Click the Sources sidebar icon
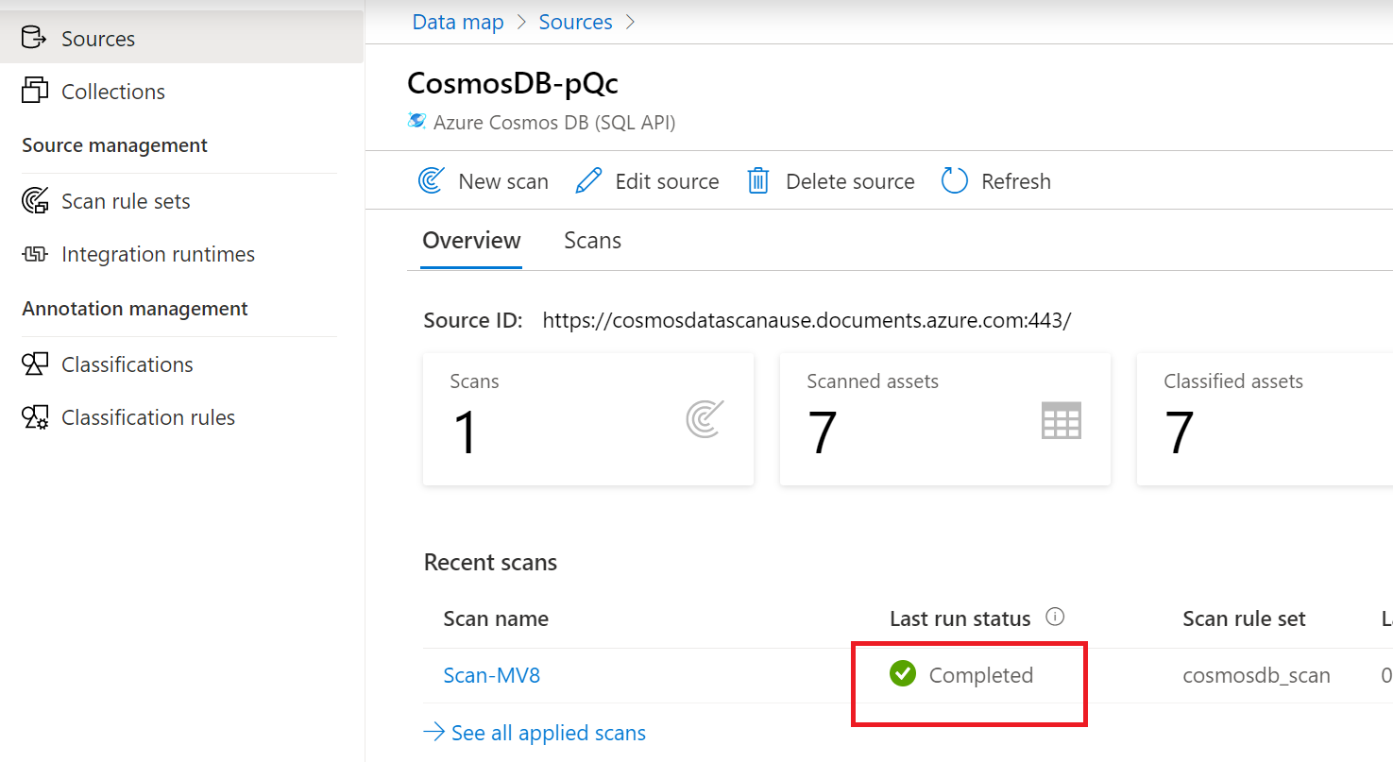The height and width of the screenshot is (762, 1393). [x=34, y=38]
